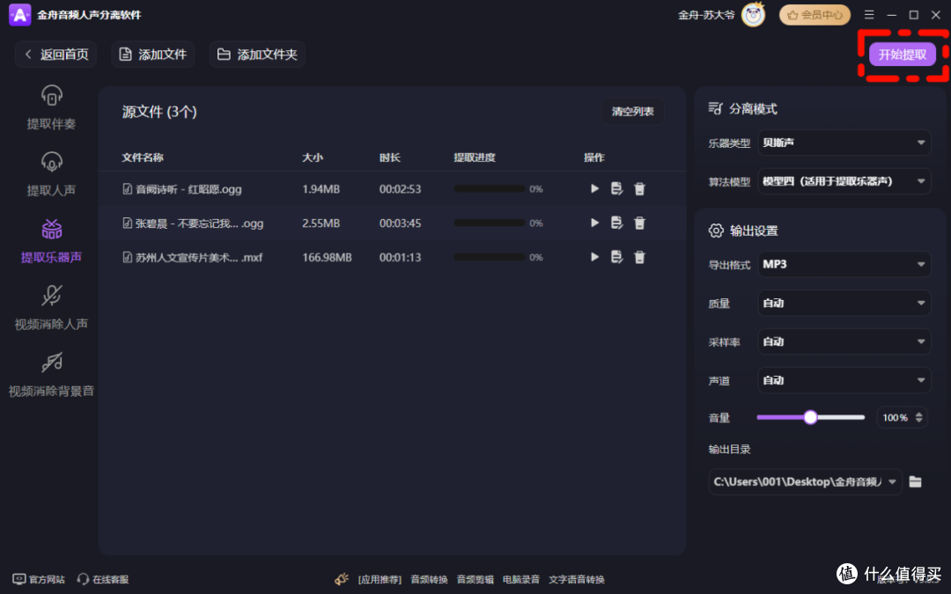This screenshot has width=951, height=594.
Task: Click the 音量 volume slider handle
Action: pyautogui.click(x=810, y=417)
